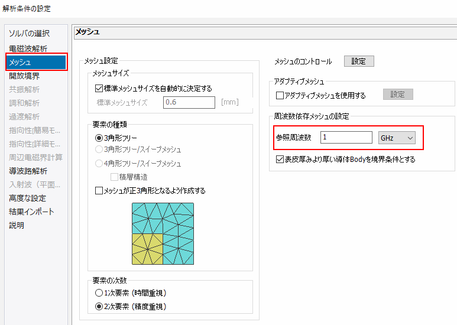The width and height of the screenshot is (457, 325).
Task: Choose 2次要素 (精度重視) option
Action: 99,307
